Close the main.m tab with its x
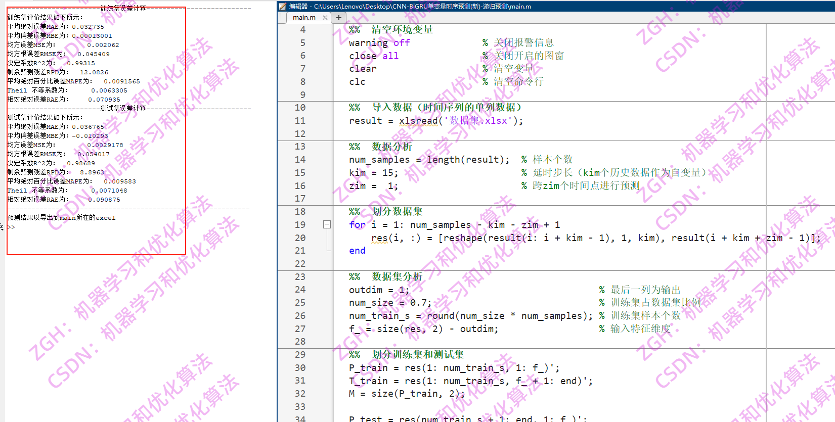 [325, 17]
